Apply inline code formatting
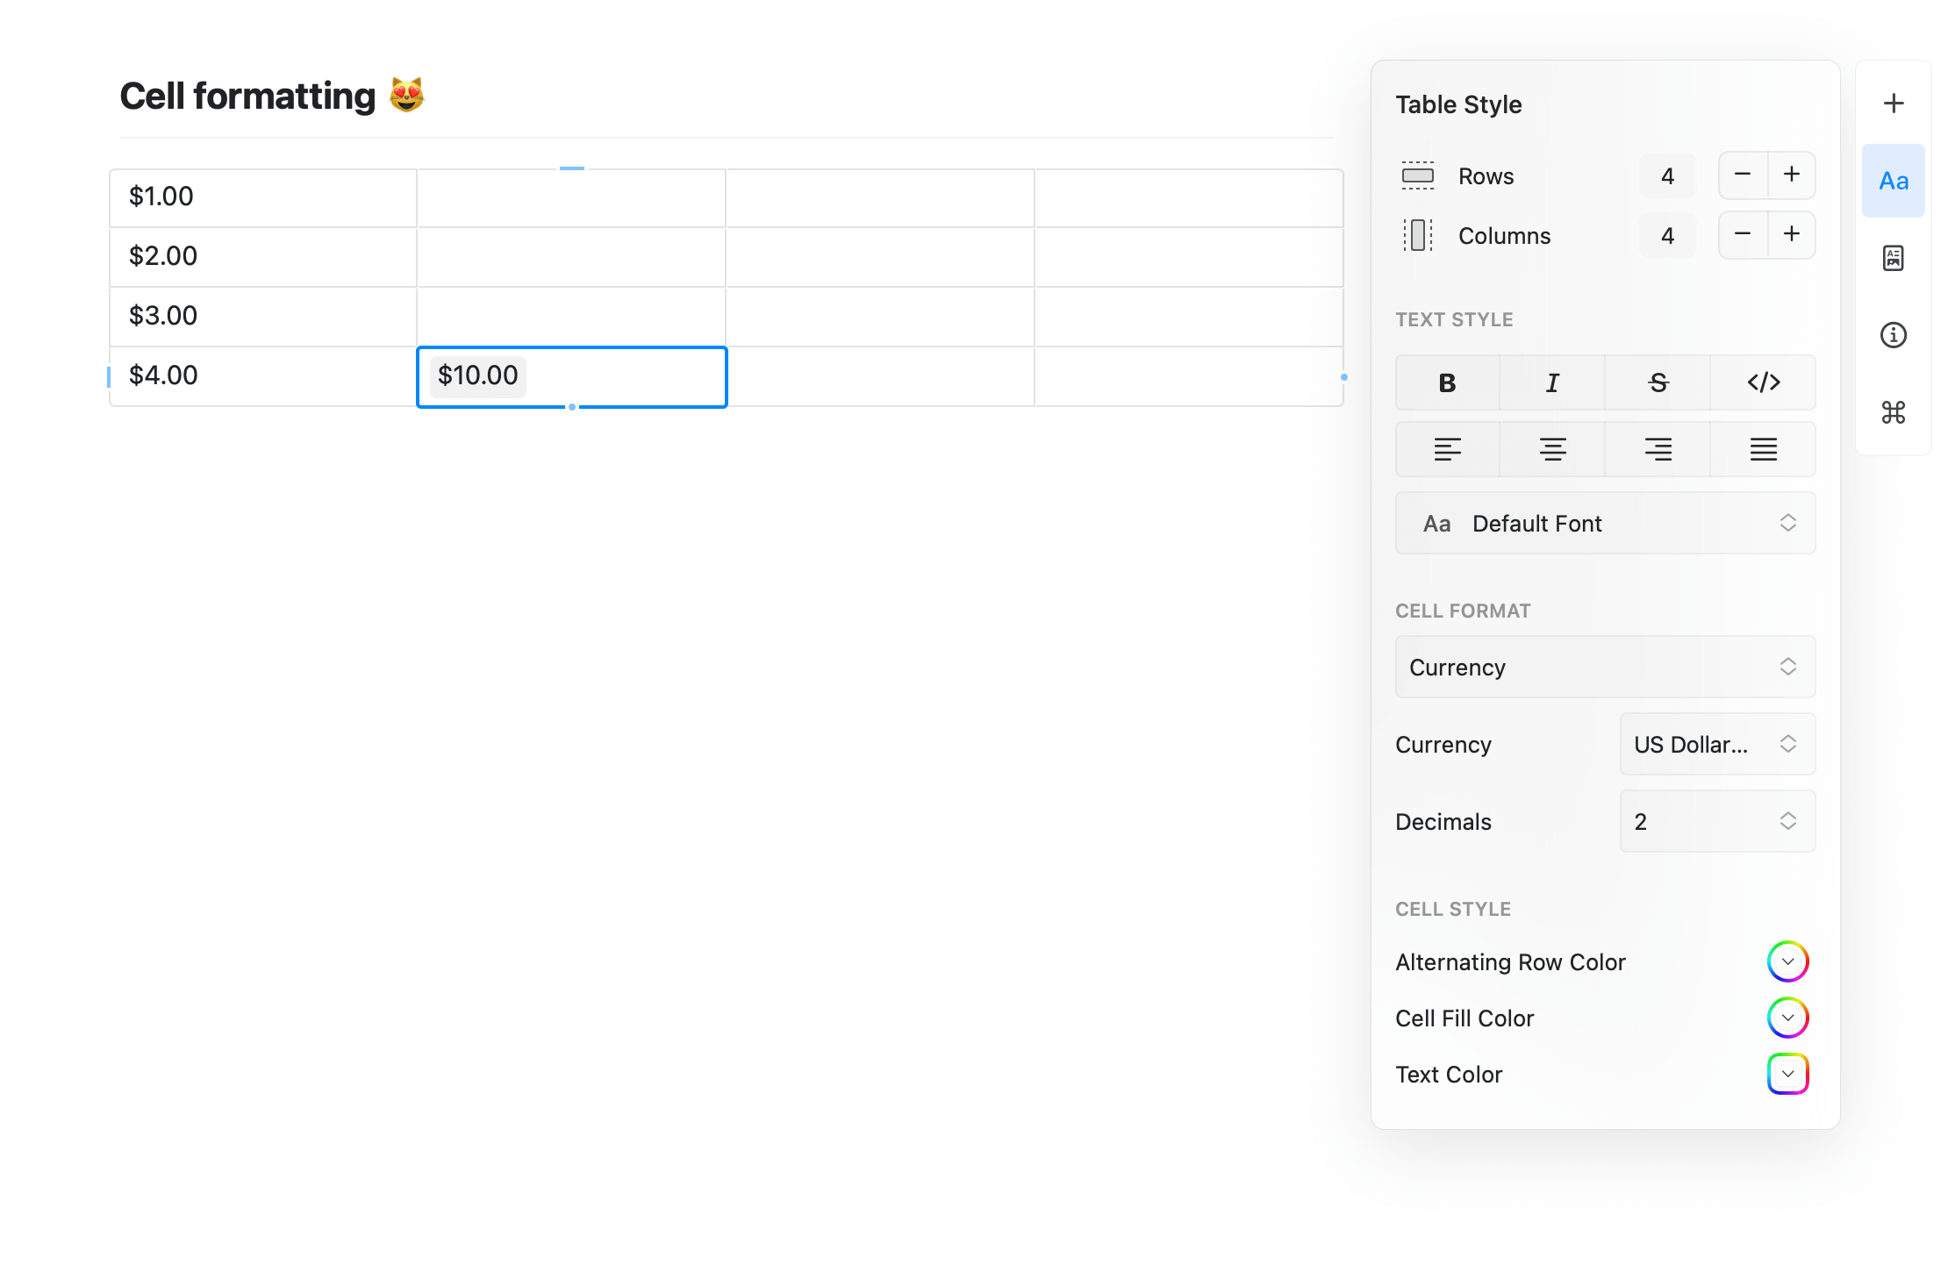The width and height of the screenshot is (1955, 1279). (1763, 382)
